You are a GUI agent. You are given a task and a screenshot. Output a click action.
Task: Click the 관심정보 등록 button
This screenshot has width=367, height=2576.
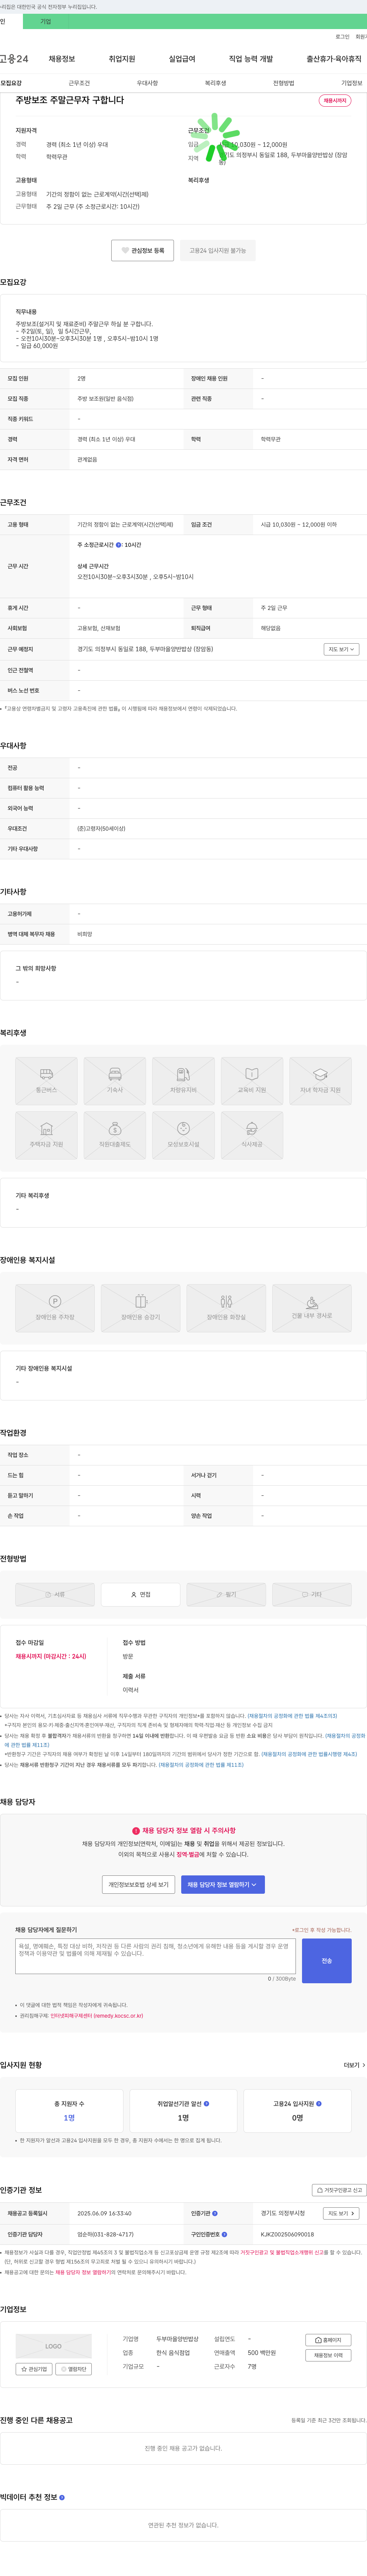[142, 250]
